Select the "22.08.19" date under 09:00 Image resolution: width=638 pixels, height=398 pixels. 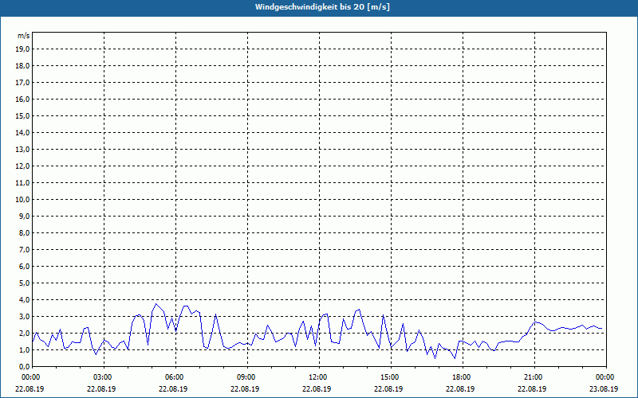point(245,388)
